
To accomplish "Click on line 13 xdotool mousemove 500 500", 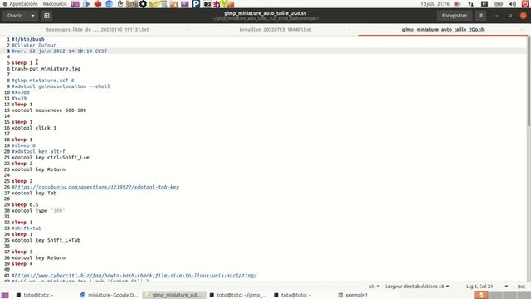I will pyautogui.click(x=49, y=110).
